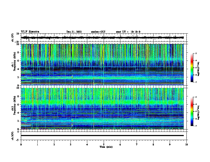Click time axis tick label "2"
The width and height of the screenshot is (210, 162).
(x=54, y=145)
